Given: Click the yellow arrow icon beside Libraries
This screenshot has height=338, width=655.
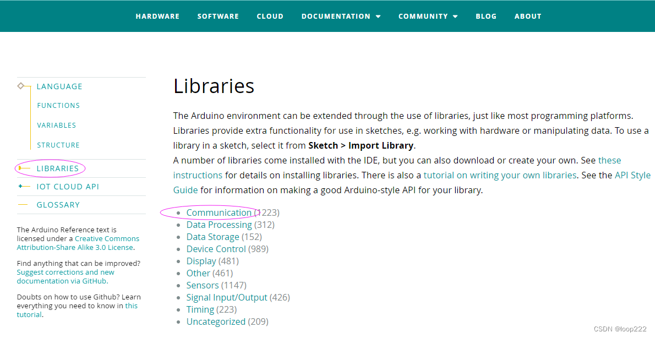Looking at the screenshot, I should click(20, 168).
